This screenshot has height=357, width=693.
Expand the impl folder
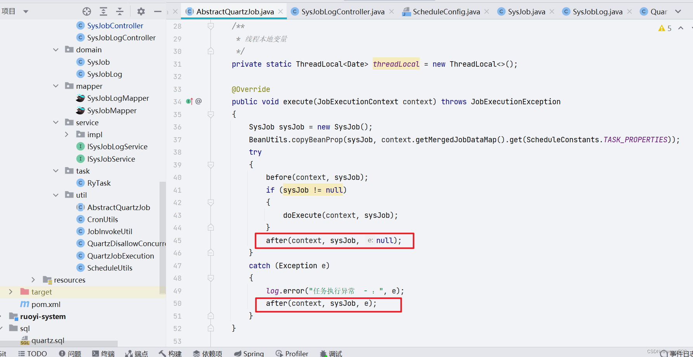coord(67,135)
